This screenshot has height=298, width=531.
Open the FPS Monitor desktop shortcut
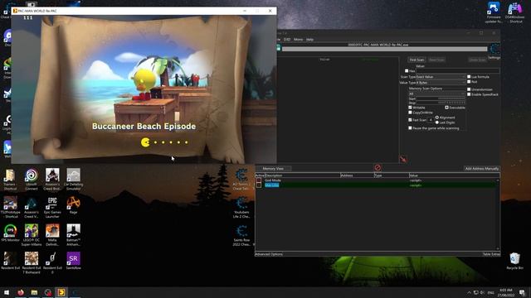(10, 233)
